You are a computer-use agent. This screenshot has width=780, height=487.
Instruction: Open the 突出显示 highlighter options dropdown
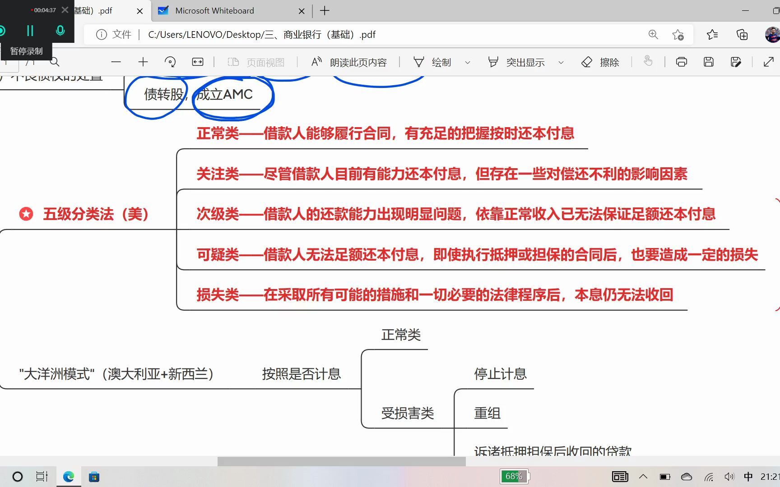coord(561,62)
